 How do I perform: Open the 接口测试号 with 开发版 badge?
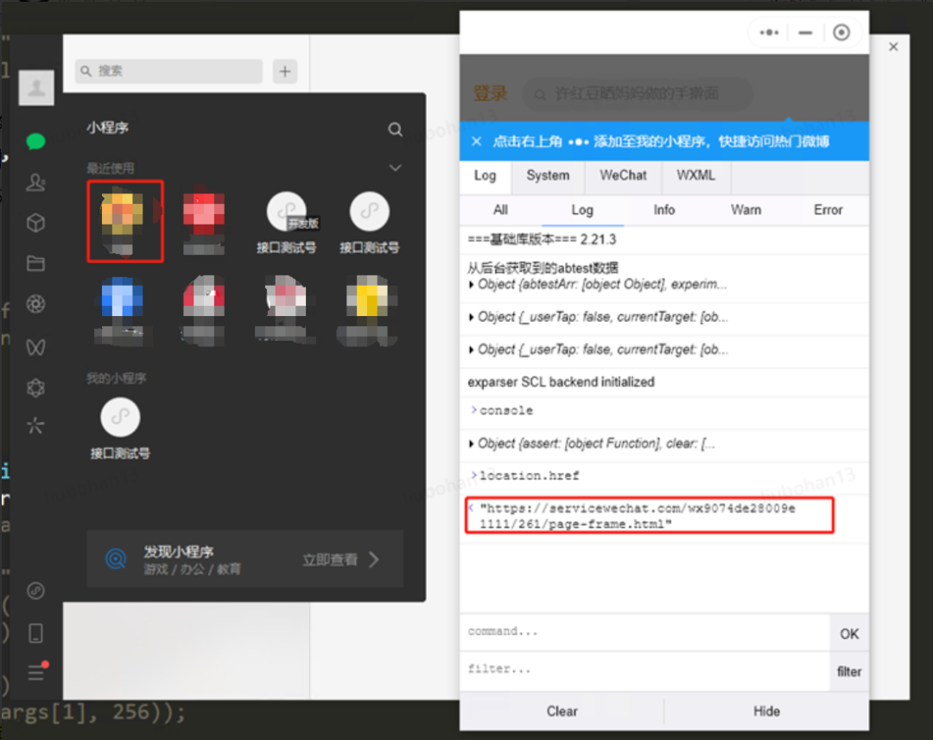(x=286, y=223)
